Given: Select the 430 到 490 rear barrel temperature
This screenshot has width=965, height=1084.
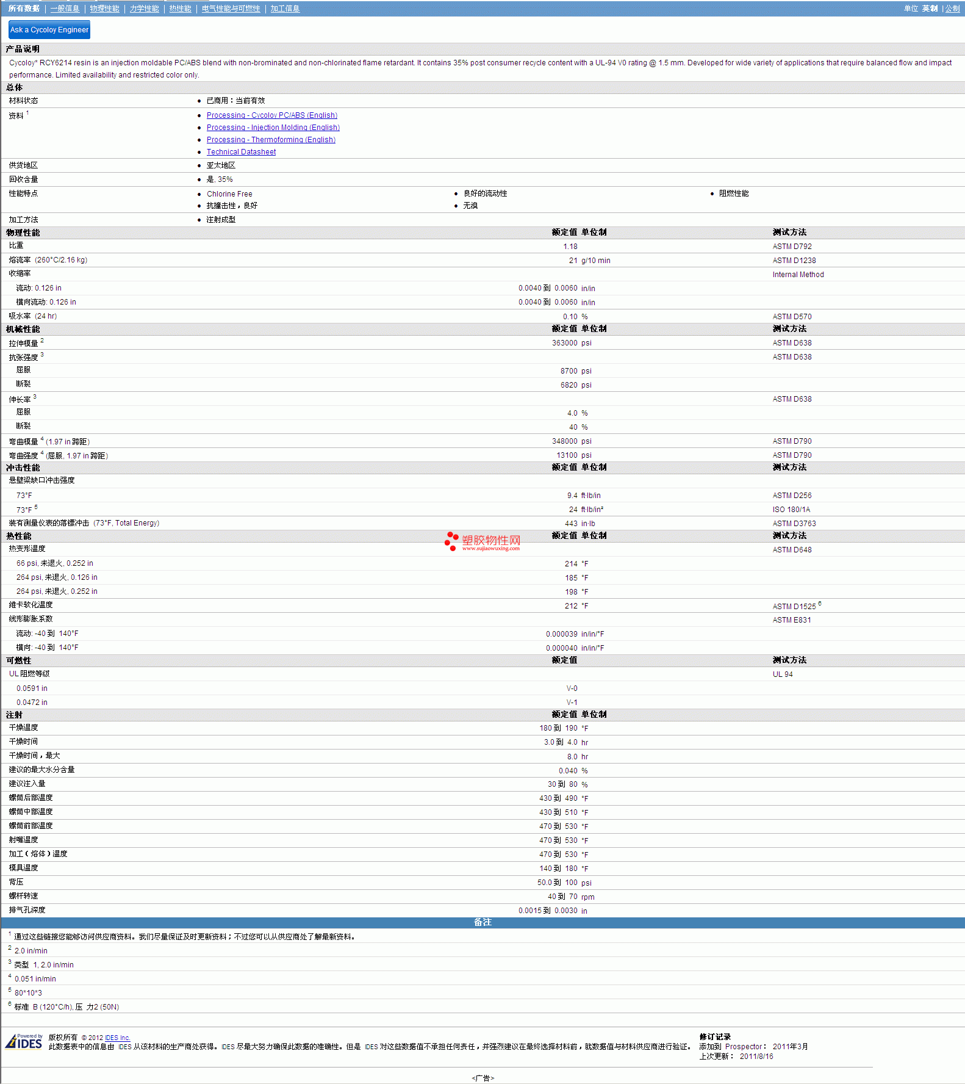Looking at the screenshot, I should click(558, 798).
